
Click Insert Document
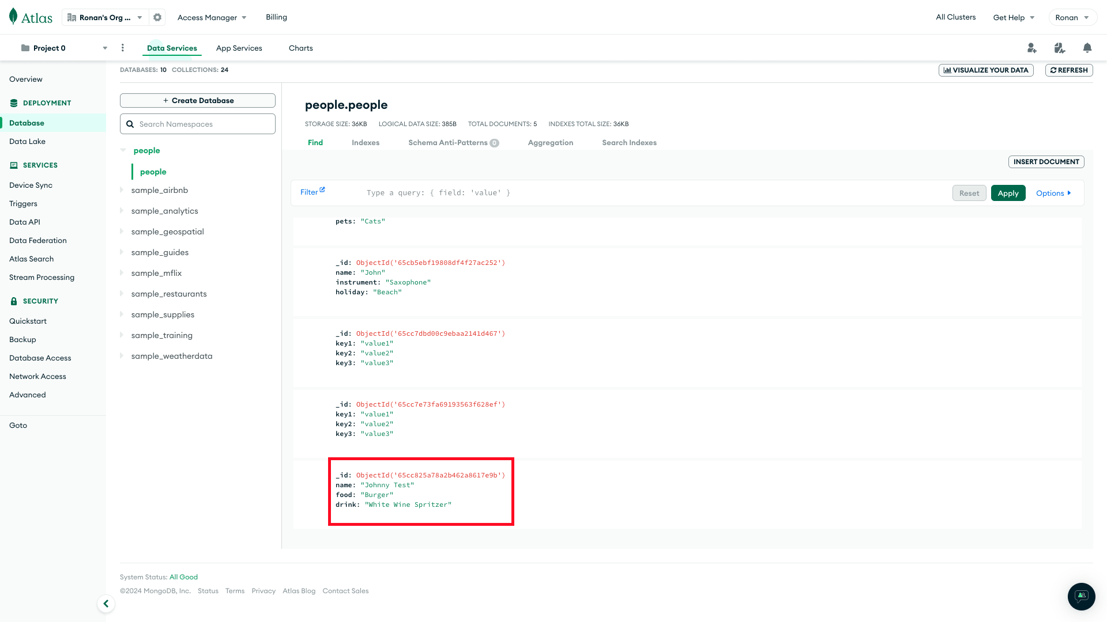click(x=1046, y=162)
